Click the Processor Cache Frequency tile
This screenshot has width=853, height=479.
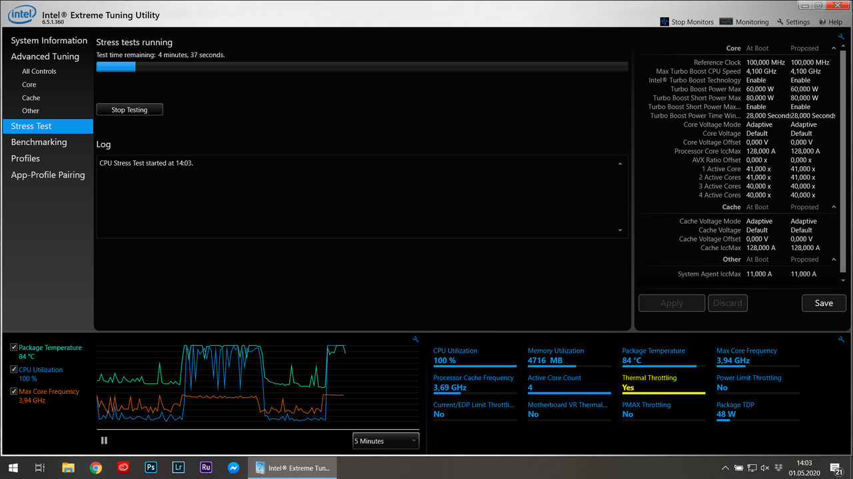[x=475, y=383]
